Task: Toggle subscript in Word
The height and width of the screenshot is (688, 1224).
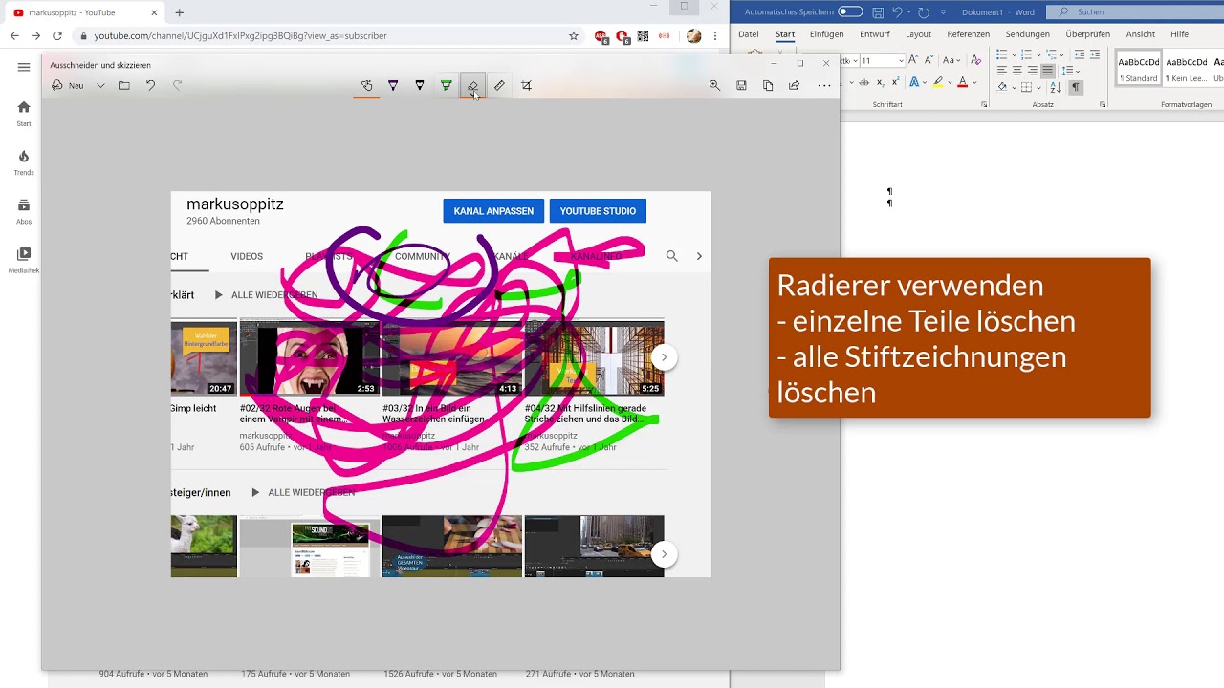Action: pyautogui.click(x=881, y=83)
